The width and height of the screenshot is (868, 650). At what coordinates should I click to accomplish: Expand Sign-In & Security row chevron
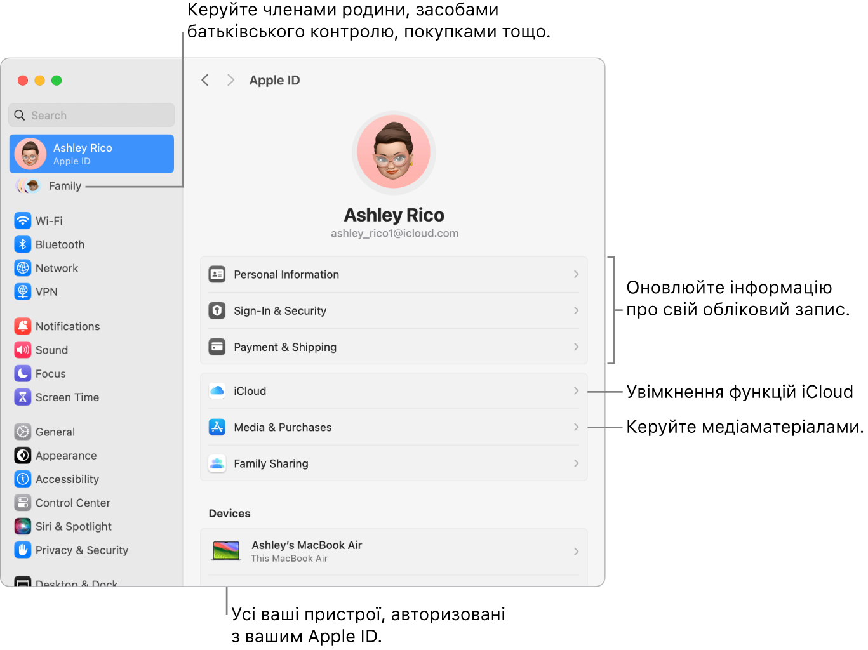576,310
